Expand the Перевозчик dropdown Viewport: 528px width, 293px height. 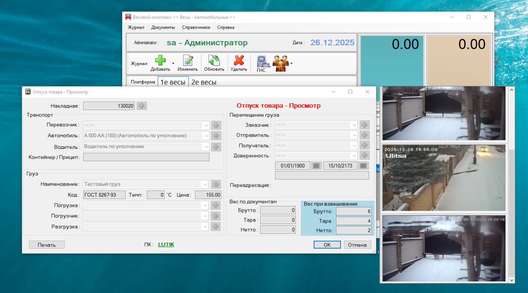(206, 125)
